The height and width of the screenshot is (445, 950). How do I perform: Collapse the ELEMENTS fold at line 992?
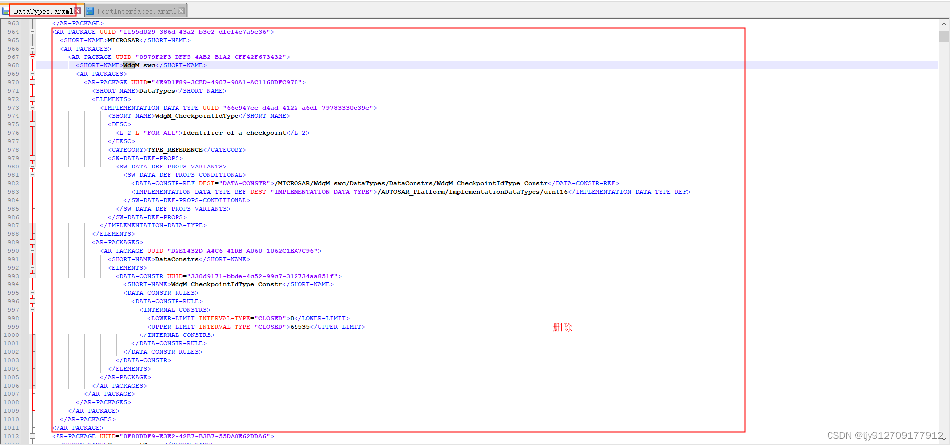33,268
